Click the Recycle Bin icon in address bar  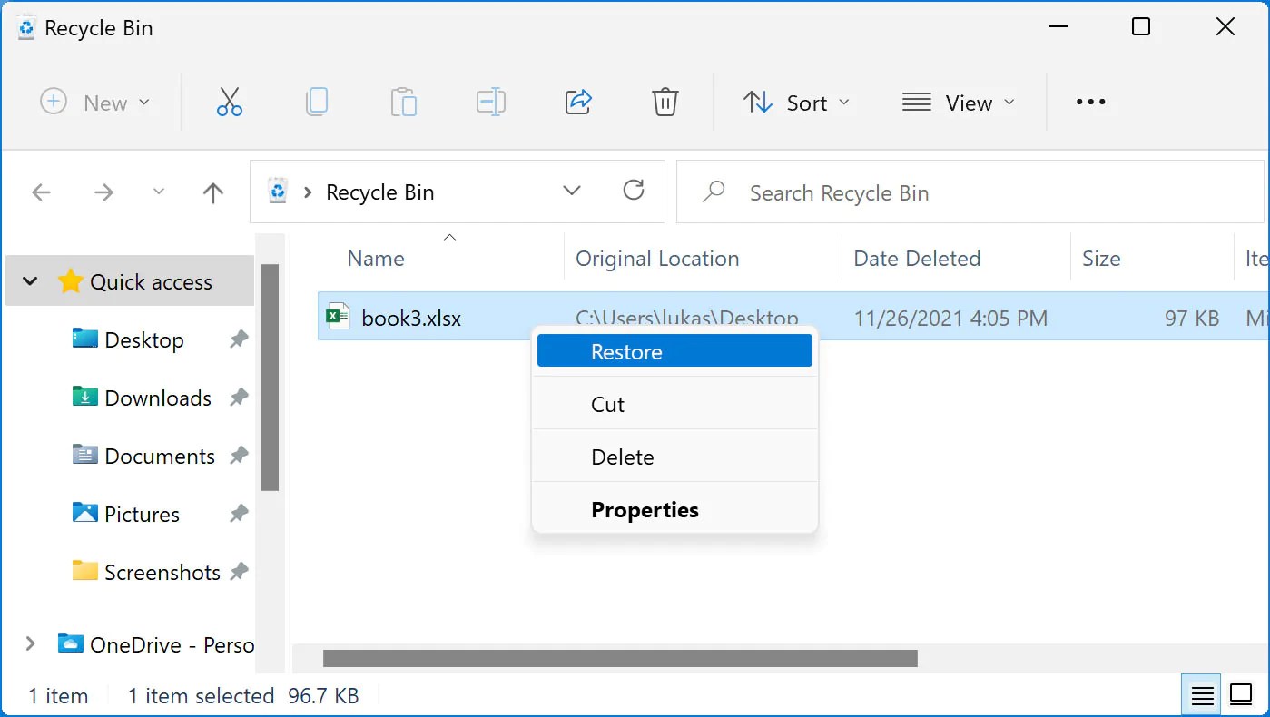click(x=278, y=192)
